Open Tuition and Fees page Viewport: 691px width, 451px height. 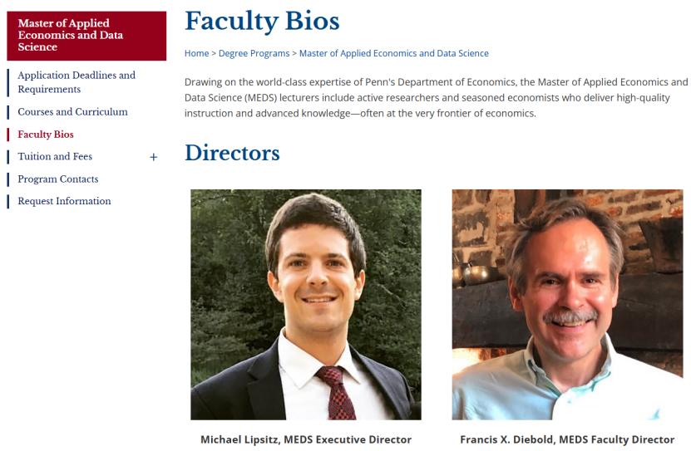tap(55, 157)
